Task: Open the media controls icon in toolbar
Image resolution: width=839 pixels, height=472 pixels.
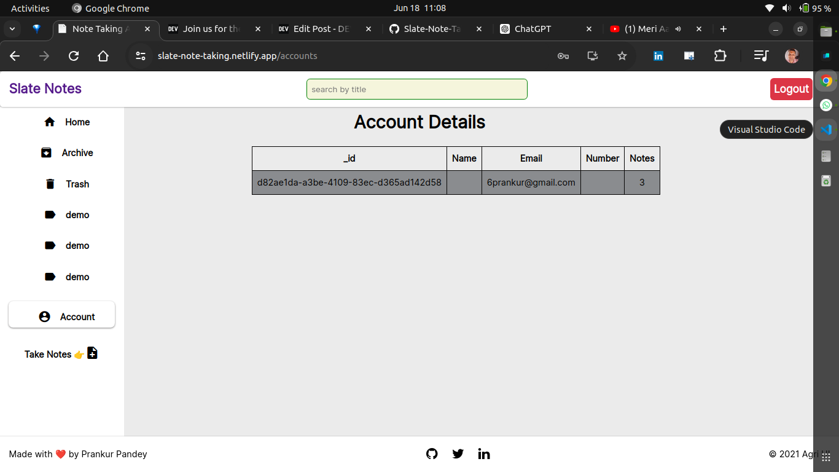Action: [x=761, y=56]
